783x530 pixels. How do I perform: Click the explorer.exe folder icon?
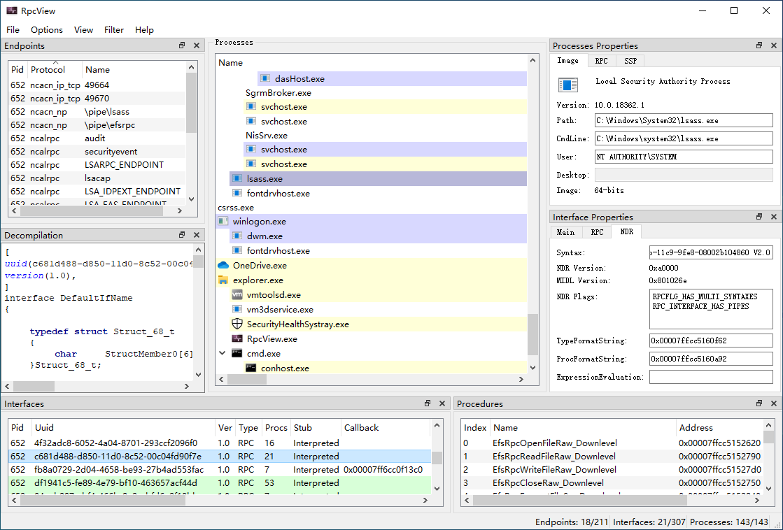223,280
